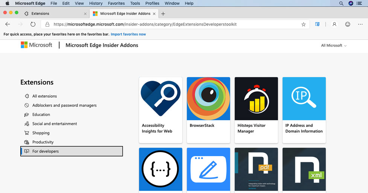
Task: Add this page to favorites star icon
Action: 303,24
